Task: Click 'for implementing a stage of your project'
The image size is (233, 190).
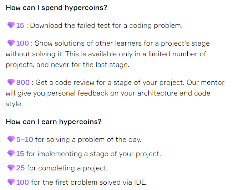Action: tap(93, 154)
